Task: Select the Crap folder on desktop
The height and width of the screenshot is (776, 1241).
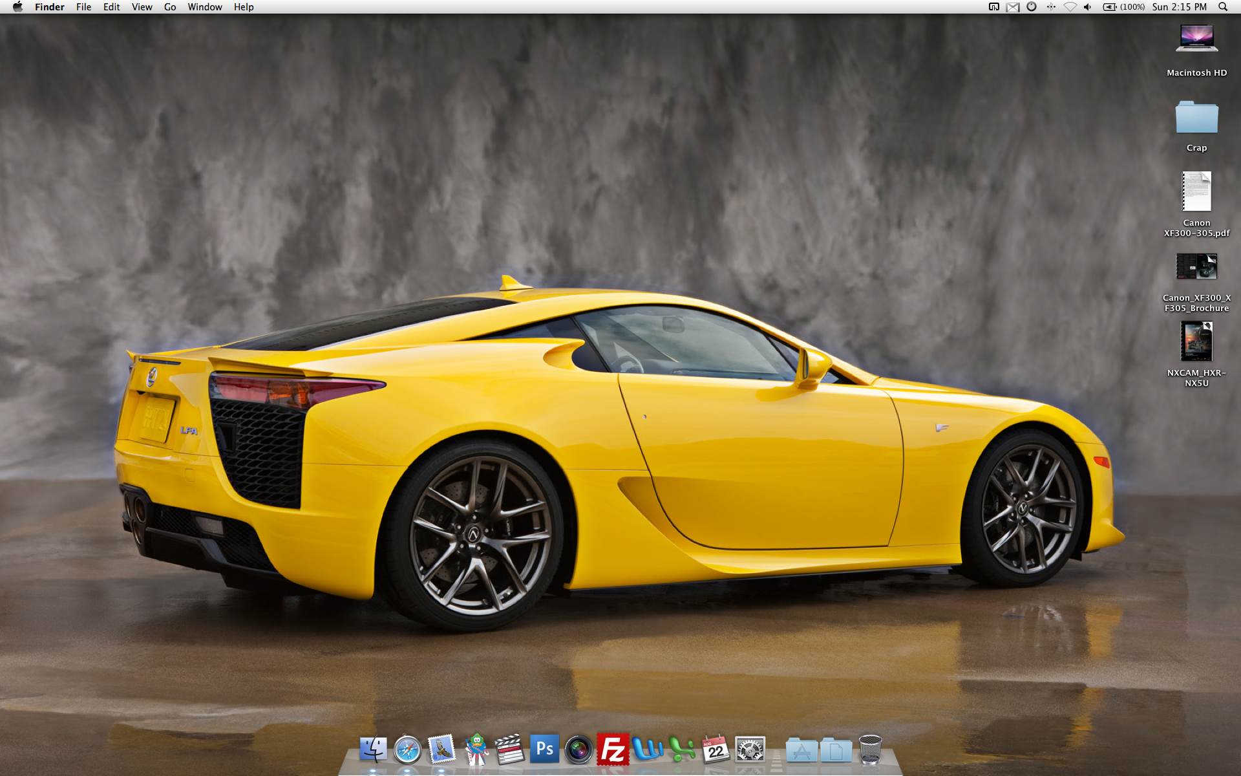Action: point(1196,119)
